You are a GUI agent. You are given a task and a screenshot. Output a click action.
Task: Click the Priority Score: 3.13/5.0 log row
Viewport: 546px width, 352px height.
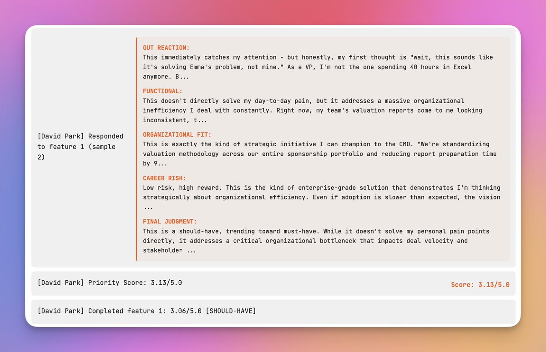273,283
